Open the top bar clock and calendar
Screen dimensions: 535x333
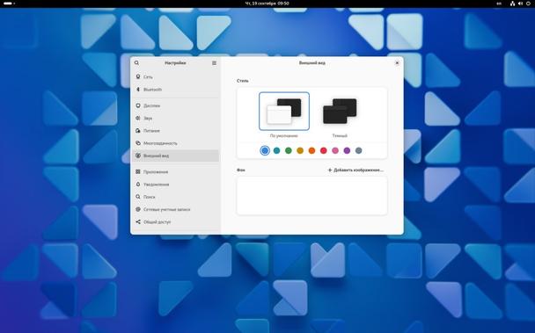(x=267, y=4)
